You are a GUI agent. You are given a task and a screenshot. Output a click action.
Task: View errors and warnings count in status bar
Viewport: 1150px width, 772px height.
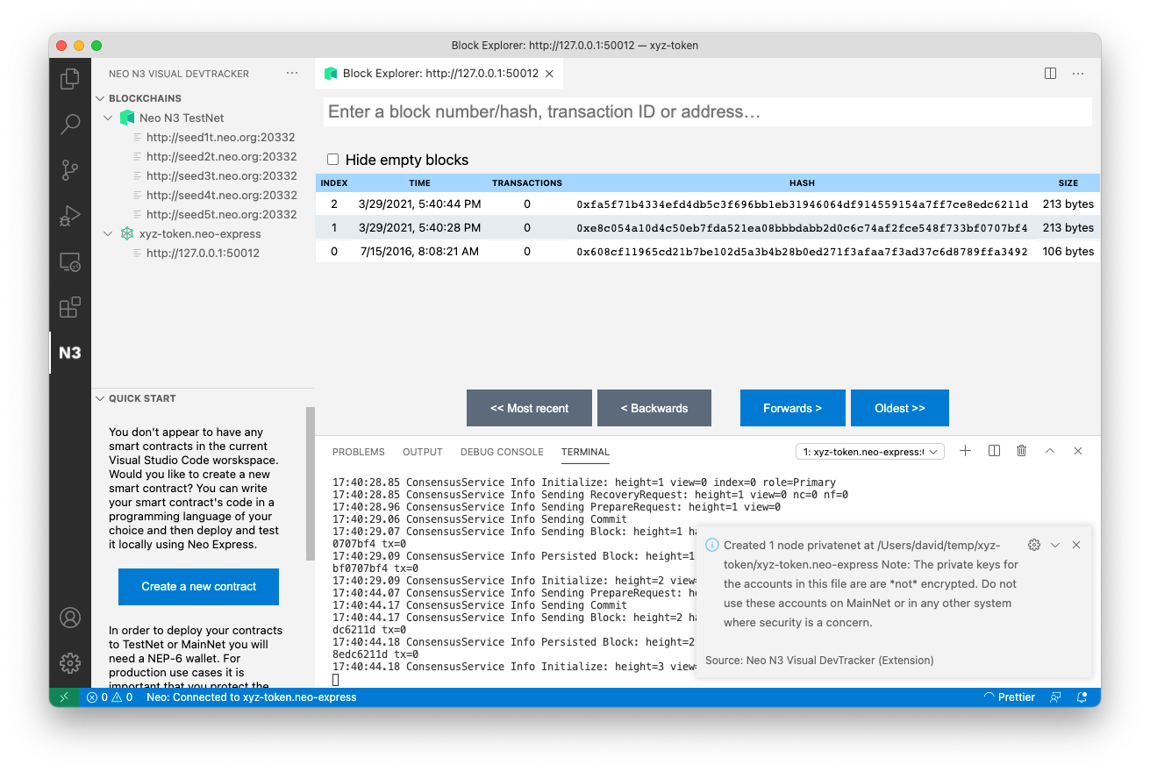(x=110, y=697)
